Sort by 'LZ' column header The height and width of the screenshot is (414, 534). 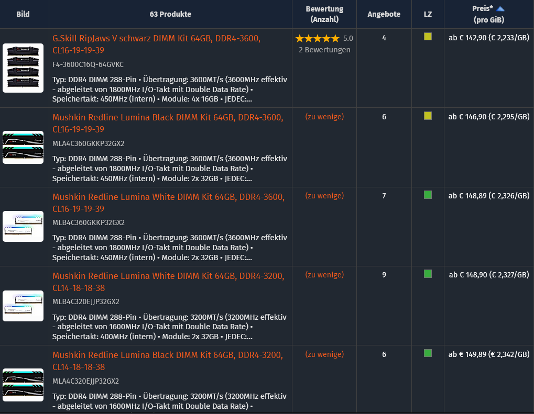tap(428, 14)
